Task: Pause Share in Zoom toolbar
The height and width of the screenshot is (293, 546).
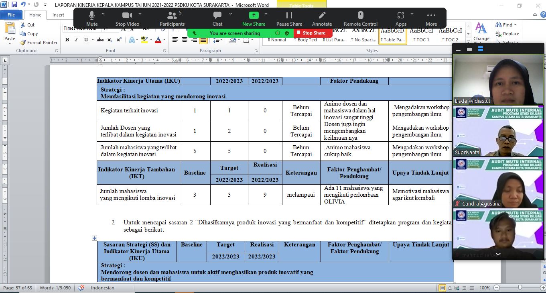Action: [x=289, y=18]
